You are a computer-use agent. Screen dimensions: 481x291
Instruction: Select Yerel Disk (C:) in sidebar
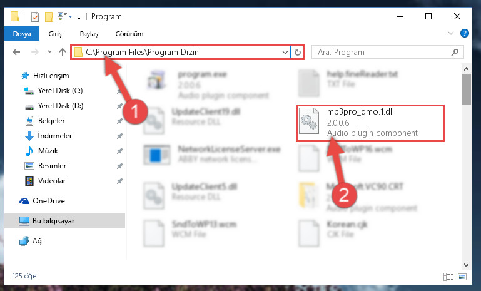click(x=60, y=91)
